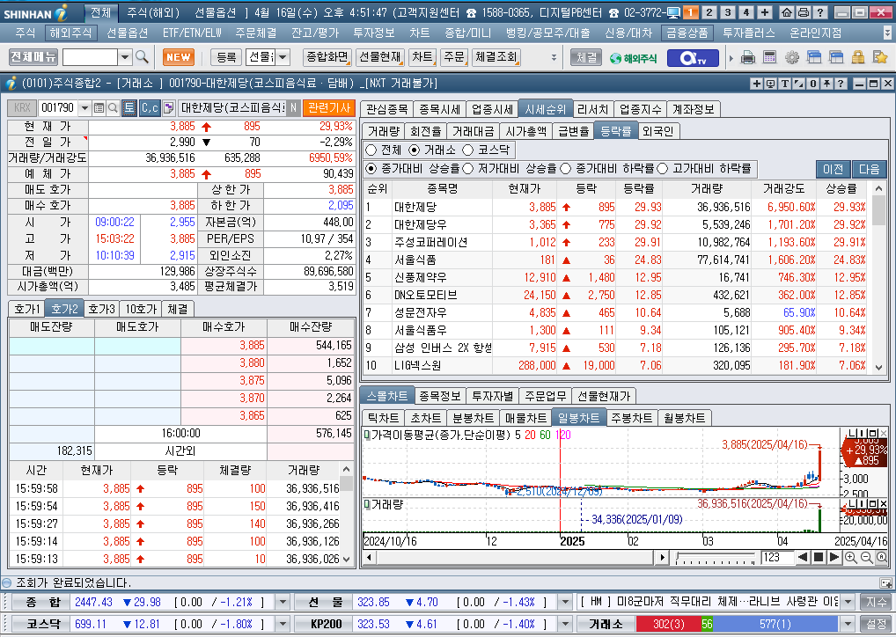896x637 pixels.
Task: Open the 금융상품 top menu
Action: [x=688, y=33]
